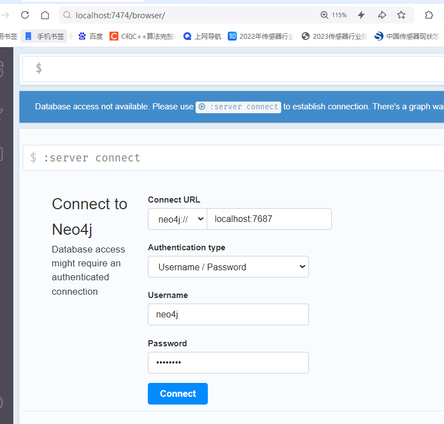
Task: Click the :server connect frame command line
Action: 233,158
